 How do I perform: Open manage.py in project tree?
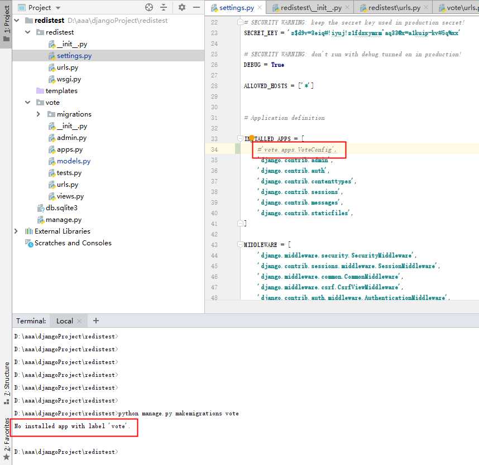(64, 219)
